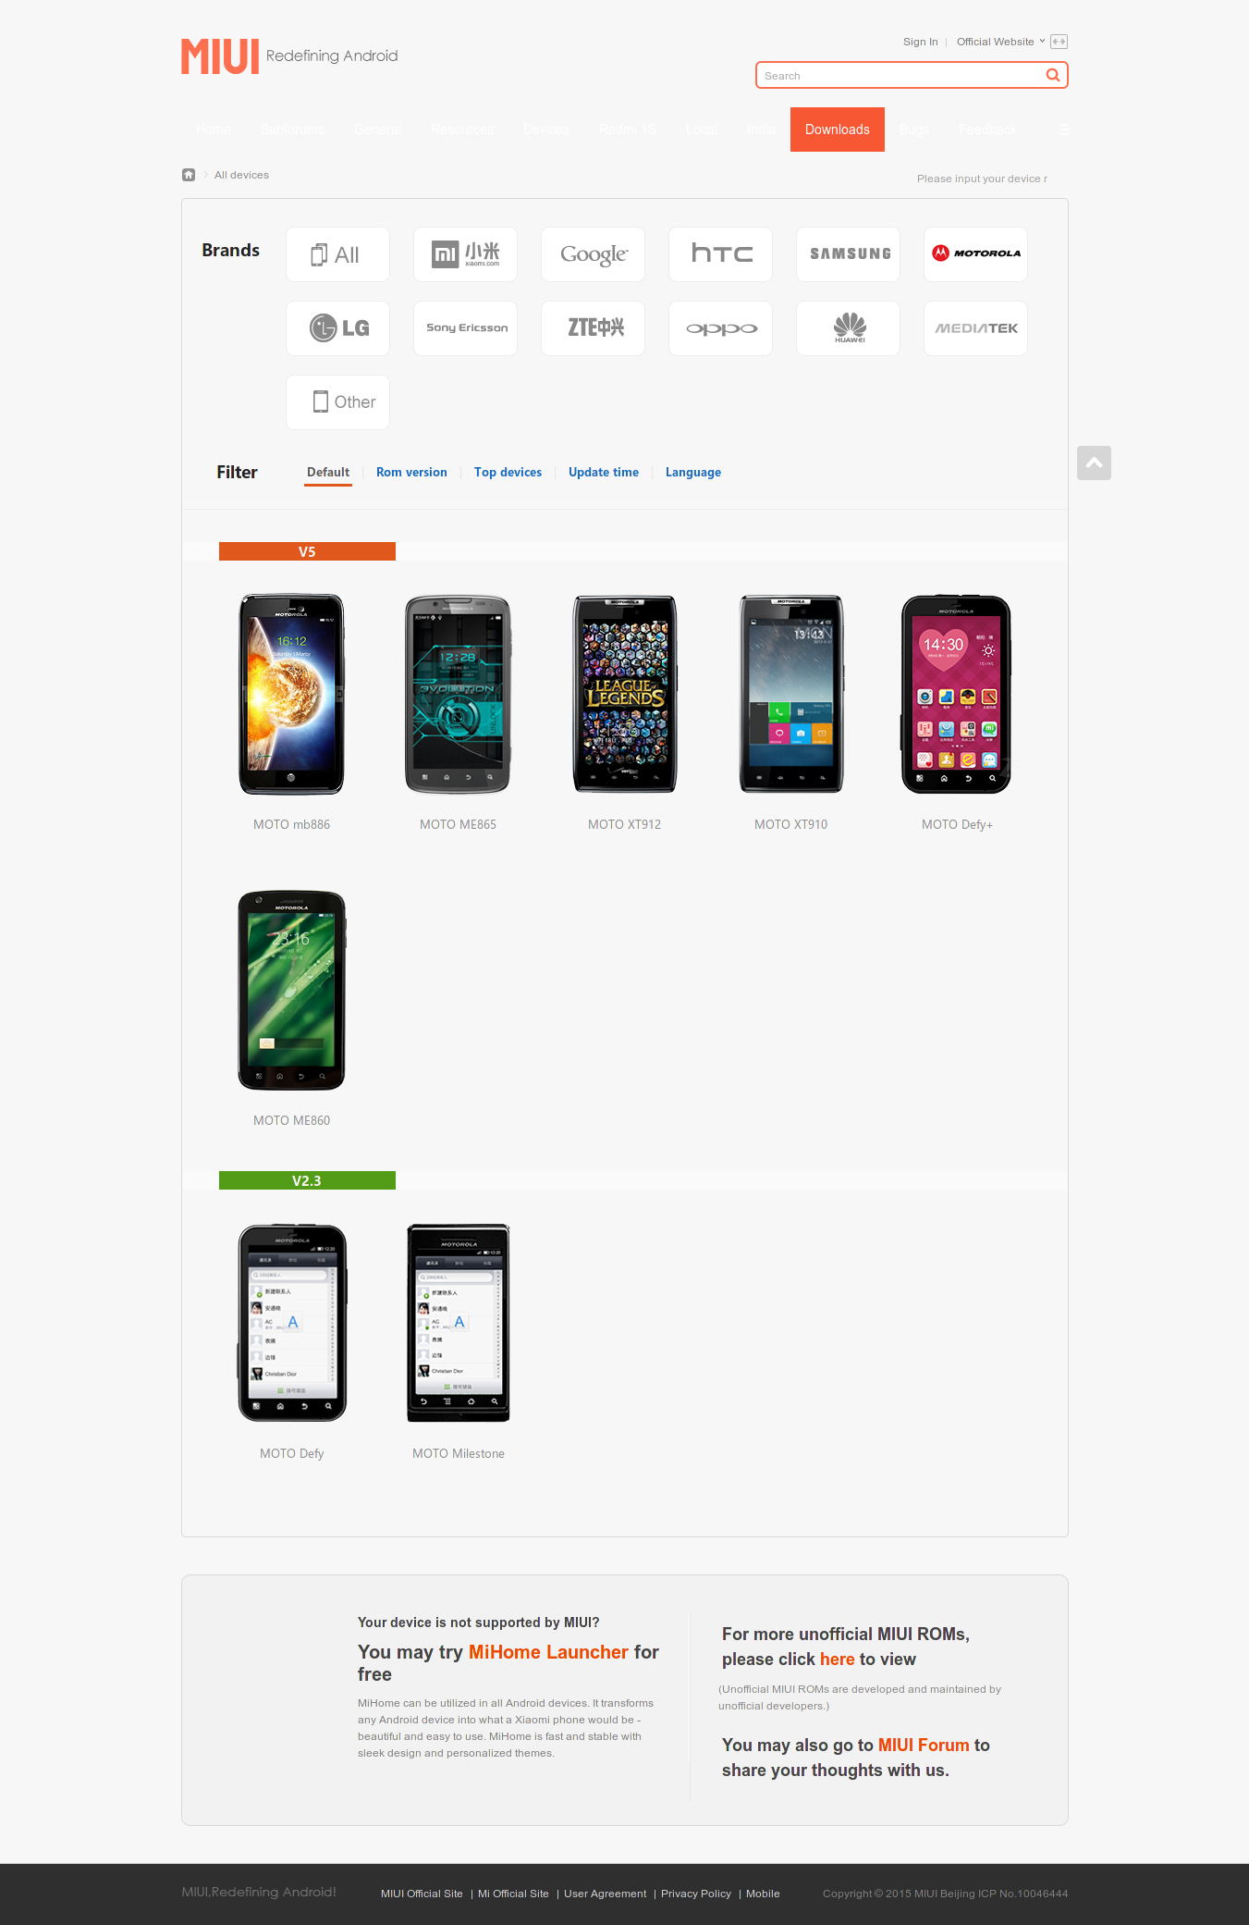Screen dimensions: 1249x1925
Task: Pick the Huawei brand logo
Action: pyautogui.click(x=848, y=328)
